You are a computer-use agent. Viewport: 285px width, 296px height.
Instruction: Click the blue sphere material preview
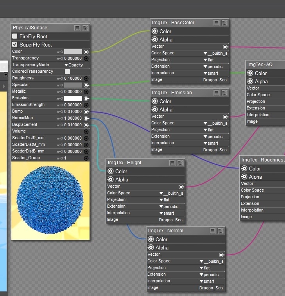[x=50, y=200]
